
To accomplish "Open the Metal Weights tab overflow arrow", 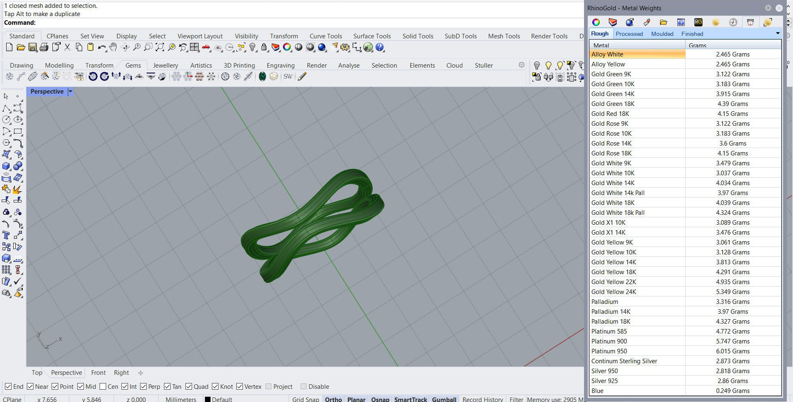I will click(778, 33).
